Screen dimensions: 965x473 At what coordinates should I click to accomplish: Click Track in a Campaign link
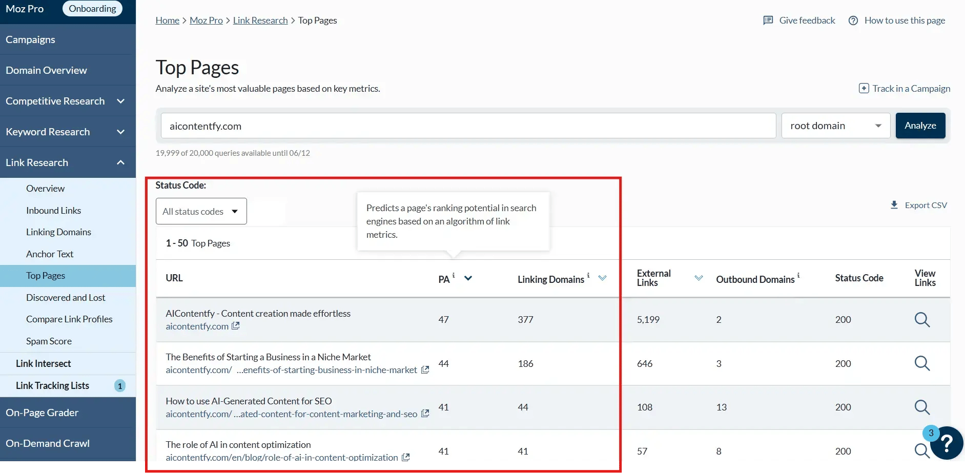911,88
